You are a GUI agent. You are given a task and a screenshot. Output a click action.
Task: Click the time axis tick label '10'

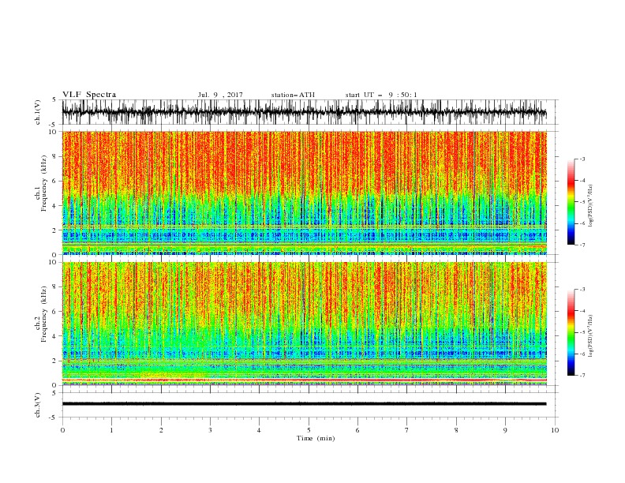(555, 430)
